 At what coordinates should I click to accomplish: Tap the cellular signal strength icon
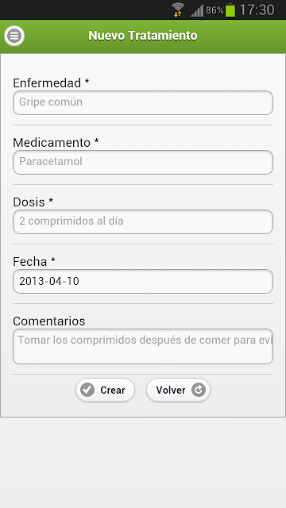197,10
